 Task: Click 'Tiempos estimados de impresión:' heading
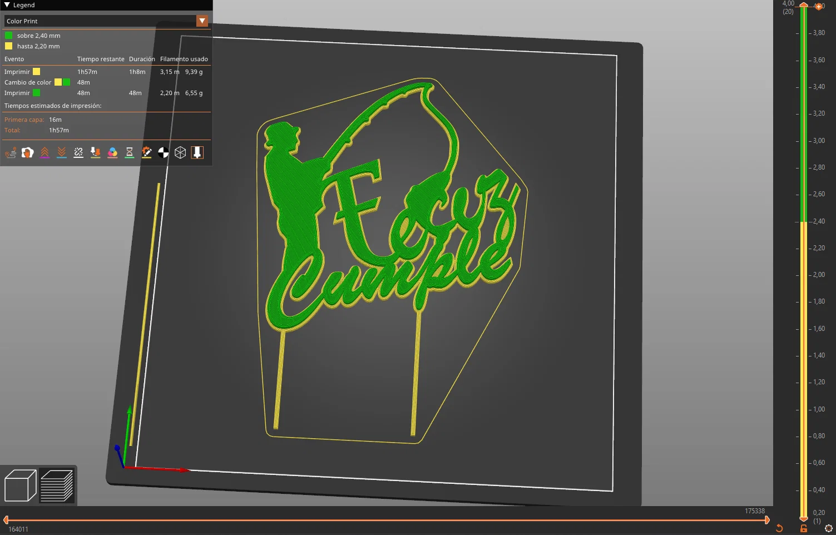pyautogui.click(x=53, y=106)
